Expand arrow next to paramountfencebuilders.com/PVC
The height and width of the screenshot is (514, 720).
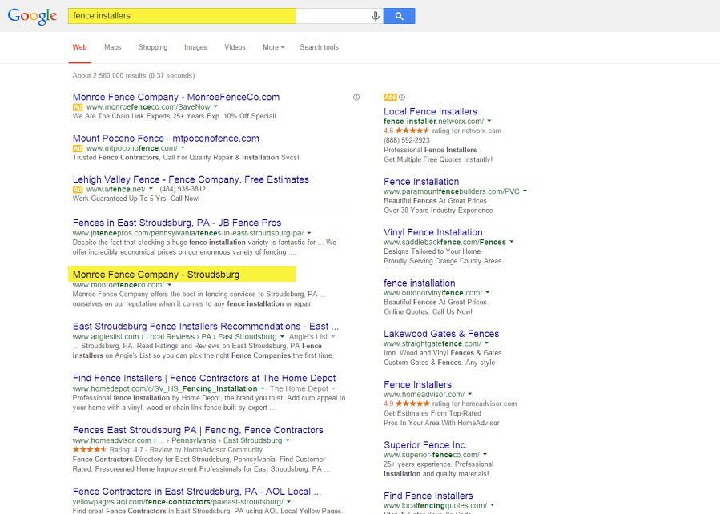(525, 191)
